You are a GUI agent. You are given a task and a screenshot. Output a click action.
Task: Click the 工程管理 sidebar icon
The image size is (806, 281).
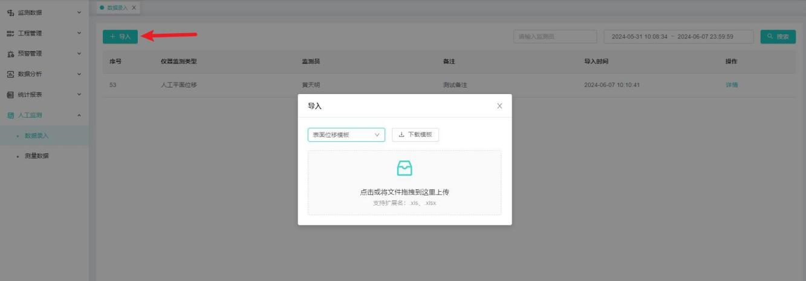tap(10, 33)
